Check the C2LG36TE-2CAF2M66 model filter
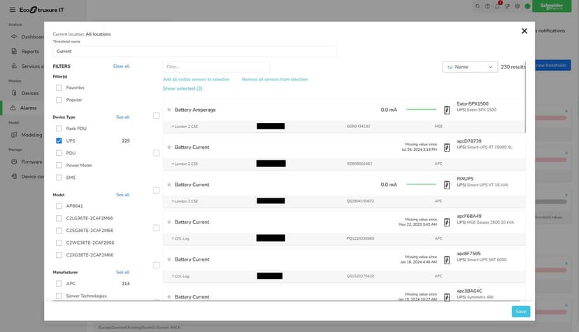579x332 pixels. pyautogui.click(x=59, y=218)
